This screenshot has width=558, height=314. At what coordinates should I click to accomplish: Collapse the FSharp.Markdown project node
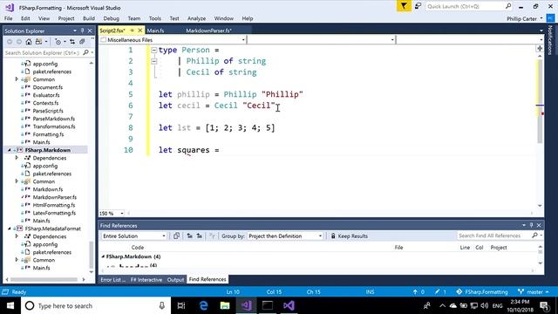pos(10,150)
